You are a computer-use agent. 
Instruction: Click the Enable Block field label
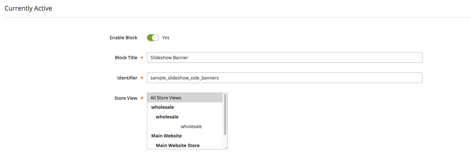[x=123, y=38]
